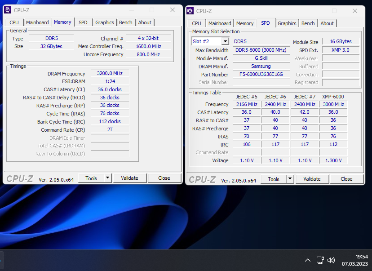Click part number F5-6000U3636E16G
The height and width of the screenshot is (271, 372).
261,74
